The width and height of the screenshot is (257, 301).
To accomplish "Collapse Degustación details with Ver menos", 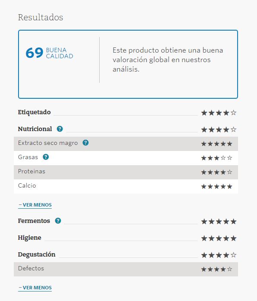I will pyautogui.click(x=35, y=288).
